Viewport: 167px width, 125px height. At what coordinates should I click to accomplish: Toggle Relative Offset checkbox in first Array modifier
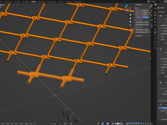click(x=162, y=25)
